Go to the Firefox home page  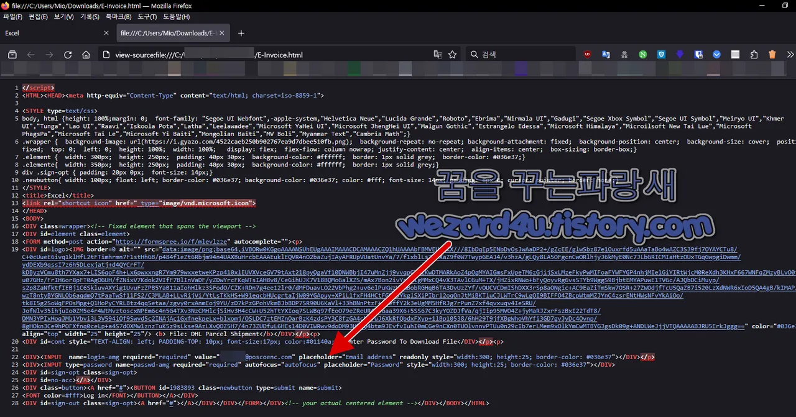(x=86, y=55)
